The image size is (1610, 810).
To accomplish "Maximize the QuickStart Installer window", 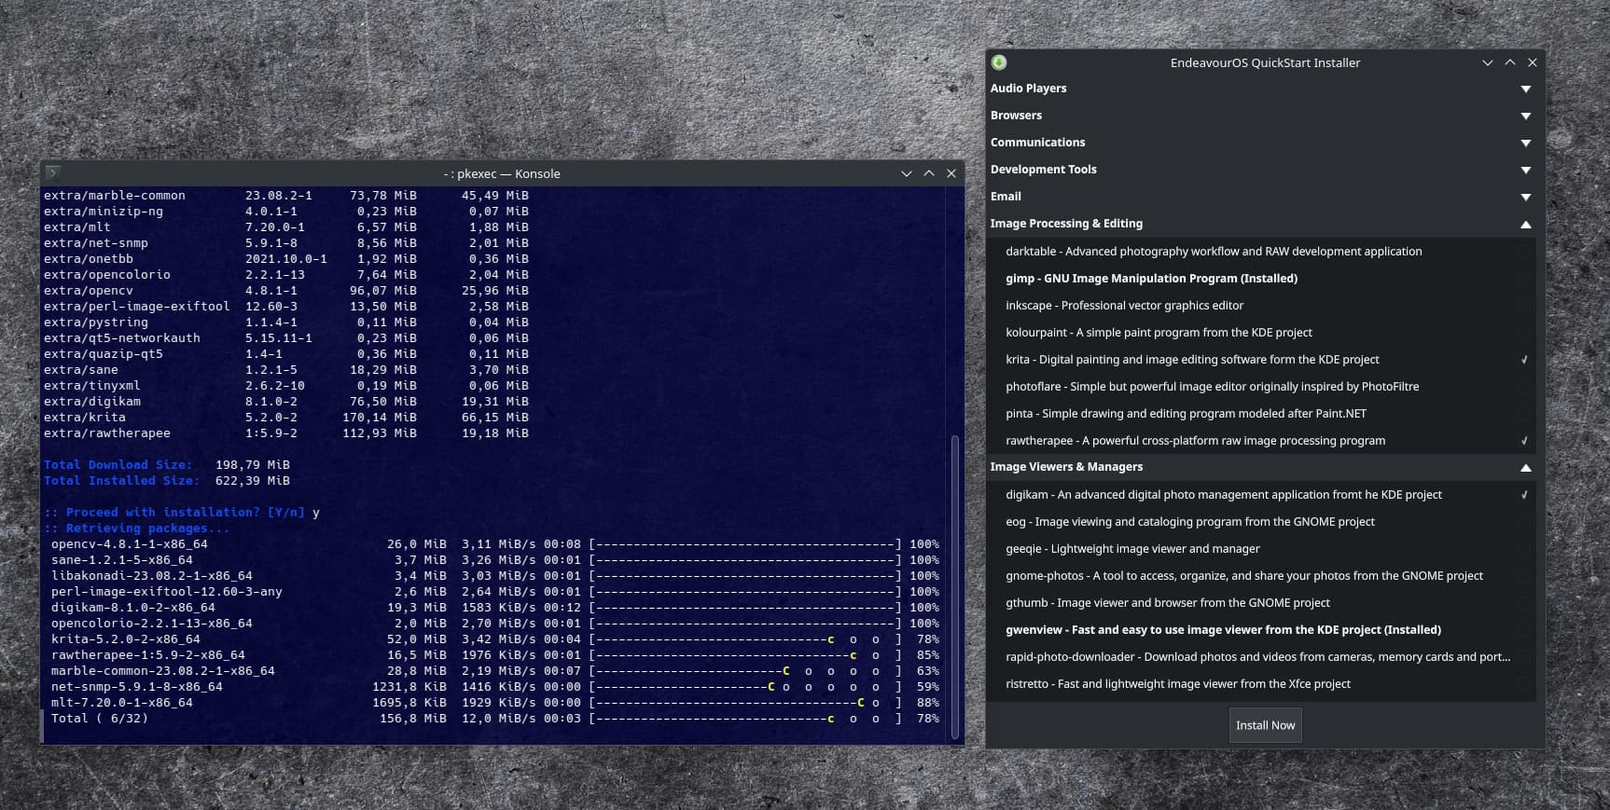I will pyautogui.click(x=1510, y=62).
